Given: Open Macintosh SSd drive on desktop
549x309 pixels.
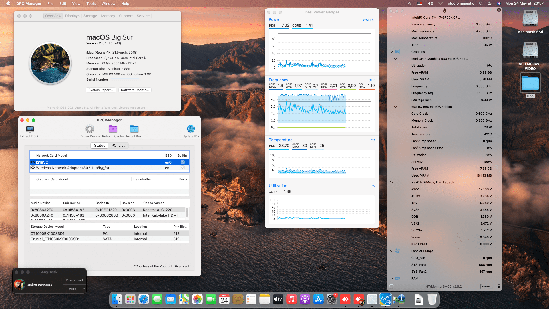Looking at the screenshot, I should pyautogui.click(x=530, y=19).
